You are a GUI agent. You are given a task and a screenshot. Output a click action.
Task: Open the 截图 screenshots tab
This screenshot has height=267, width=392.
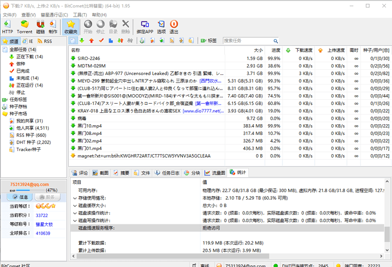[x=100, y=173]
